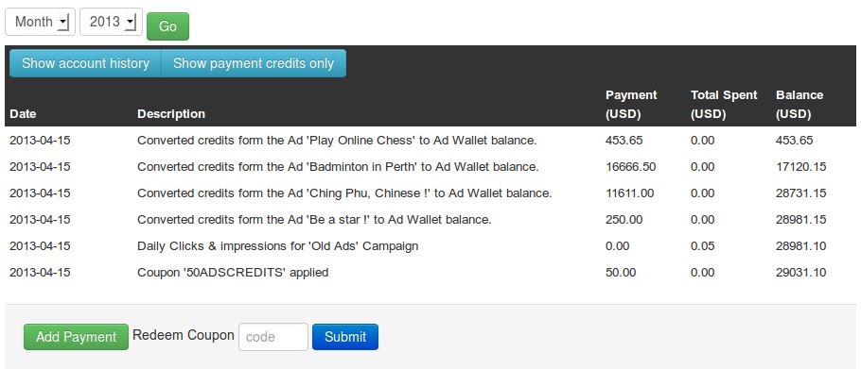Select Show payment credits only tab
Viewport: 861px width, 369px height.
(x=254, y=63)
